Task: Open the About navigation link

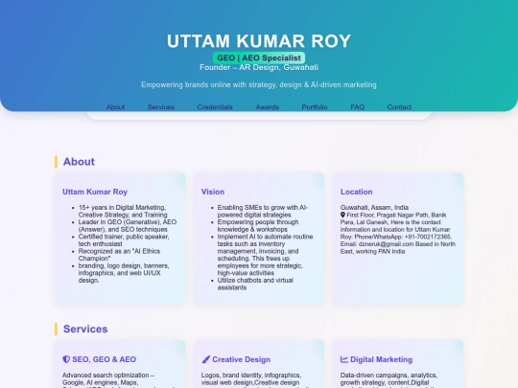Action: pyautogui.click(x=115, y=107)
